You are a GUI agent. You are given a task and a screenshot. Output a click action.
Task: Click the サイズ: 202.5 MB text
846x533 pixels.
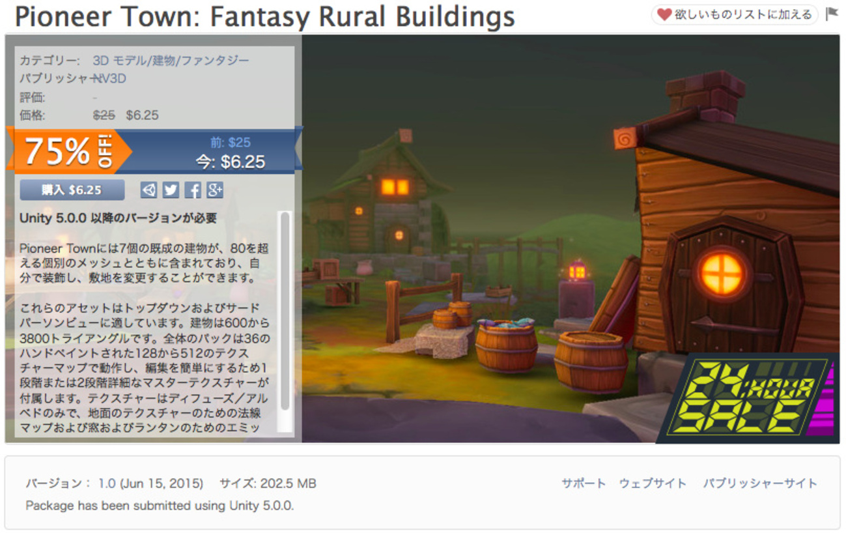click(x=268, y=483)
